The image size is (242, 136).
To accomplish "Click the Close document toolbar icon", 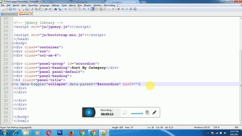I will 19,9.
